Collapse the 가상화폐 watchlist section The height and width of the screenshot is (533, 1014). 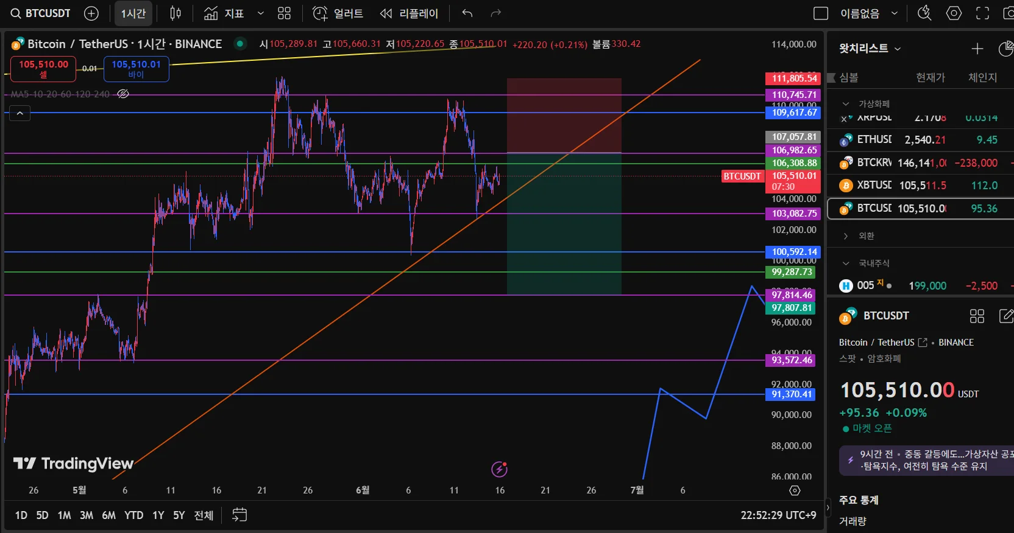(x=846, y=104)
